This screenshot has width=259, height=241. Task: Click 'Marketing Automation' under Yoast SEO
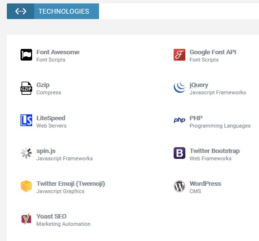click(63, 224)
